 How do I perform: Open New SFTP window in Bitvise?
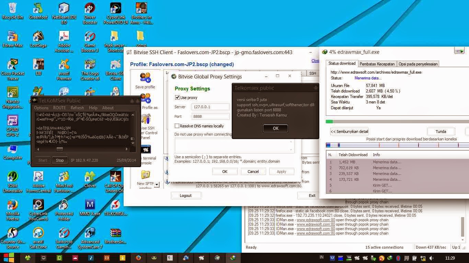click(145, 180)
